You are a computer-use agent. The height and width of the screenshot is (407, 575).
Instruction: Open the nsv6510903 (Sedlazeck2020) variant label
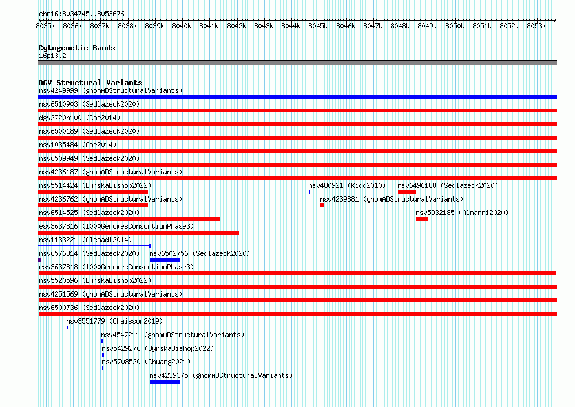point(89,104)
